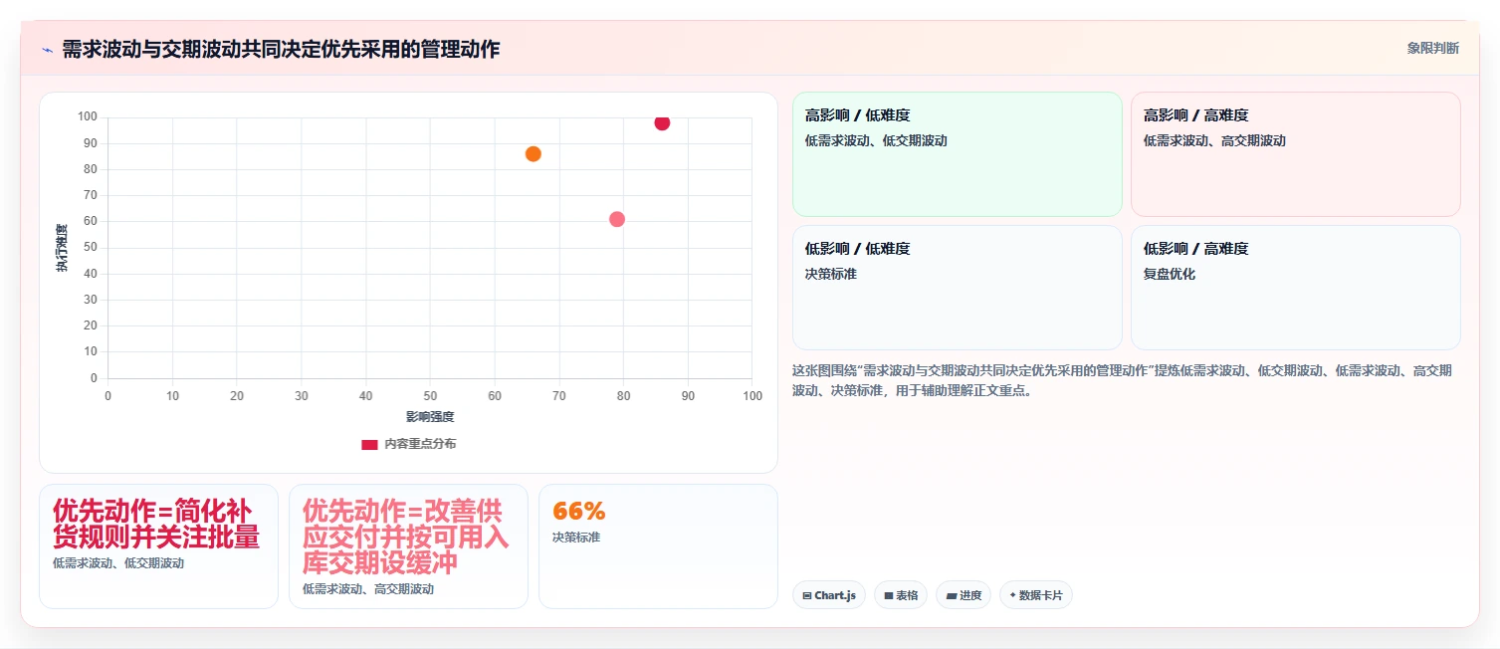Click the 进度 tag
This screenshot has height=649, width=1500.
(964, 595)
